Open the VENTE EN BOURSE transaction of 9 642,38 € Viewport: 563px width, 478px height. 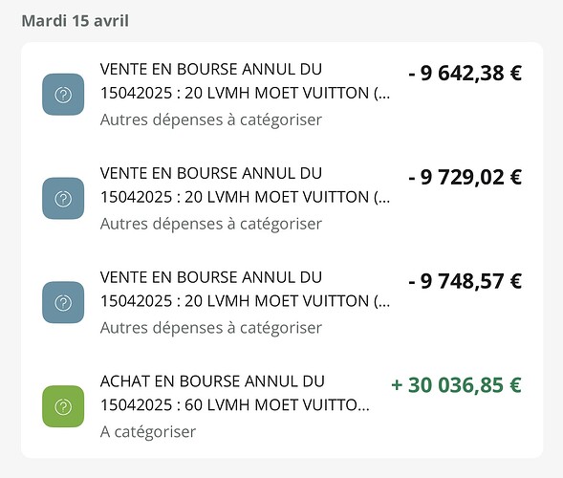coord(282,95)
